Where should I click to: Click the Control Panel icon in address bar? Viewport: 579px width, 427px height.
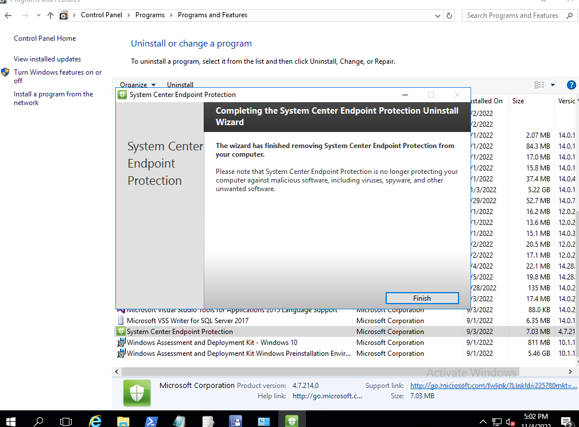tap(64, 15)
